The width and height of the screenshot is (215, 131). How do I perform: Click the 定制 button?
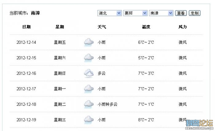194,13
